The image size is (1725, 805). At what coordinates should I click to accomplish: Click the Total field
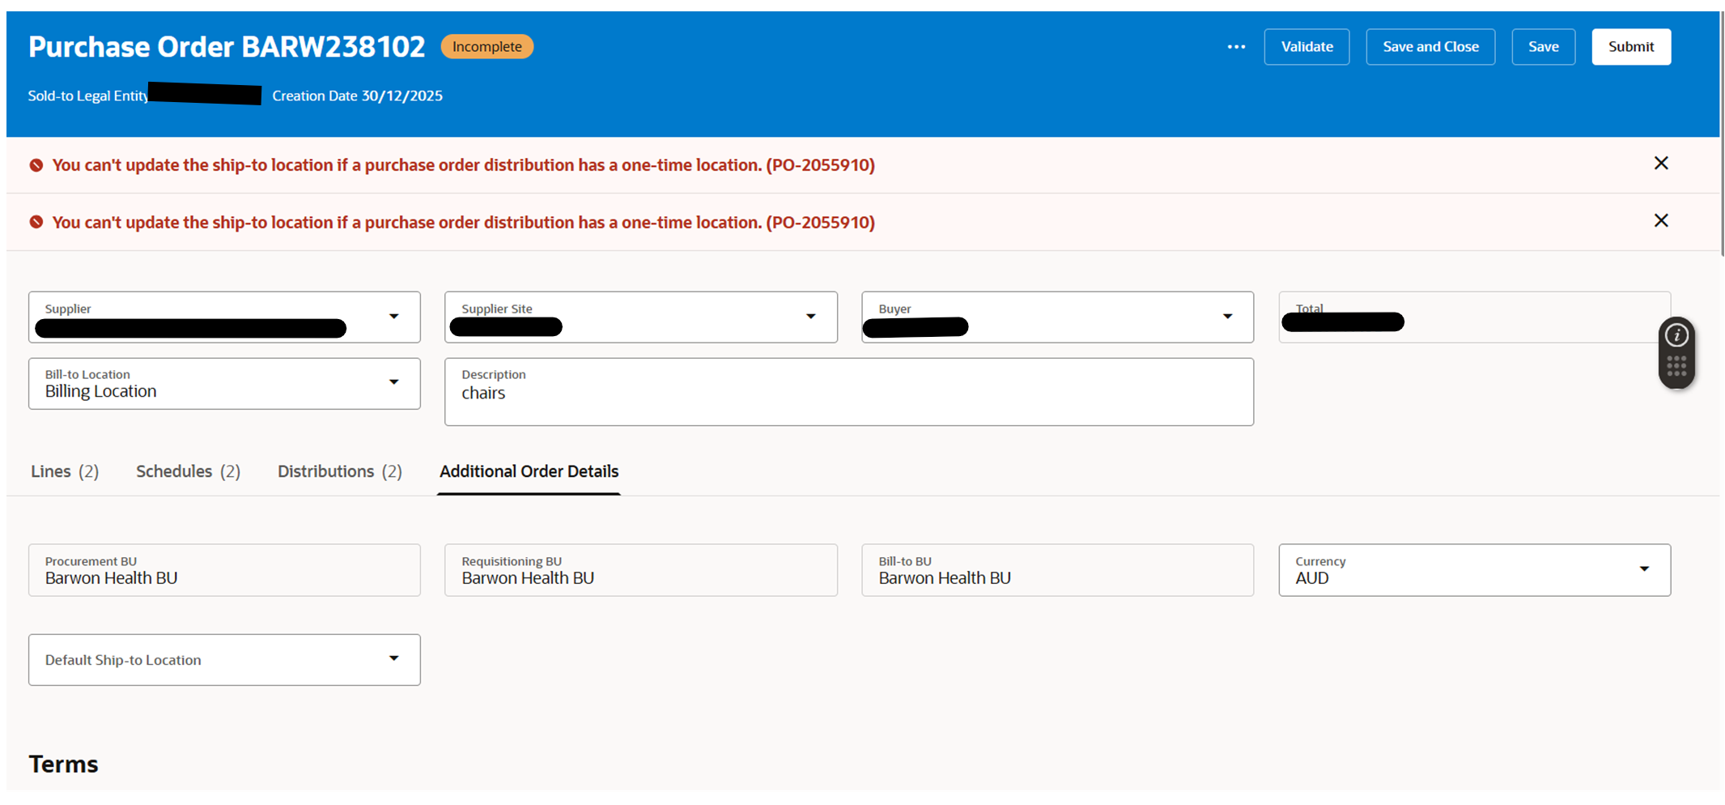[x=1474, y=317]
